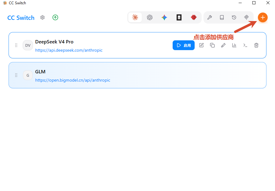Switch to the Claude app tab
Image resolution: width=275 pixels, height=191 pixels.
(135, 17)
